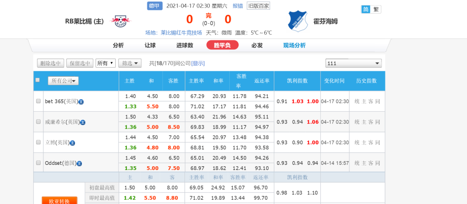Open the 所有公司 dropdown in header
This screenshot has height=204, width=467.
click(63, 81)
